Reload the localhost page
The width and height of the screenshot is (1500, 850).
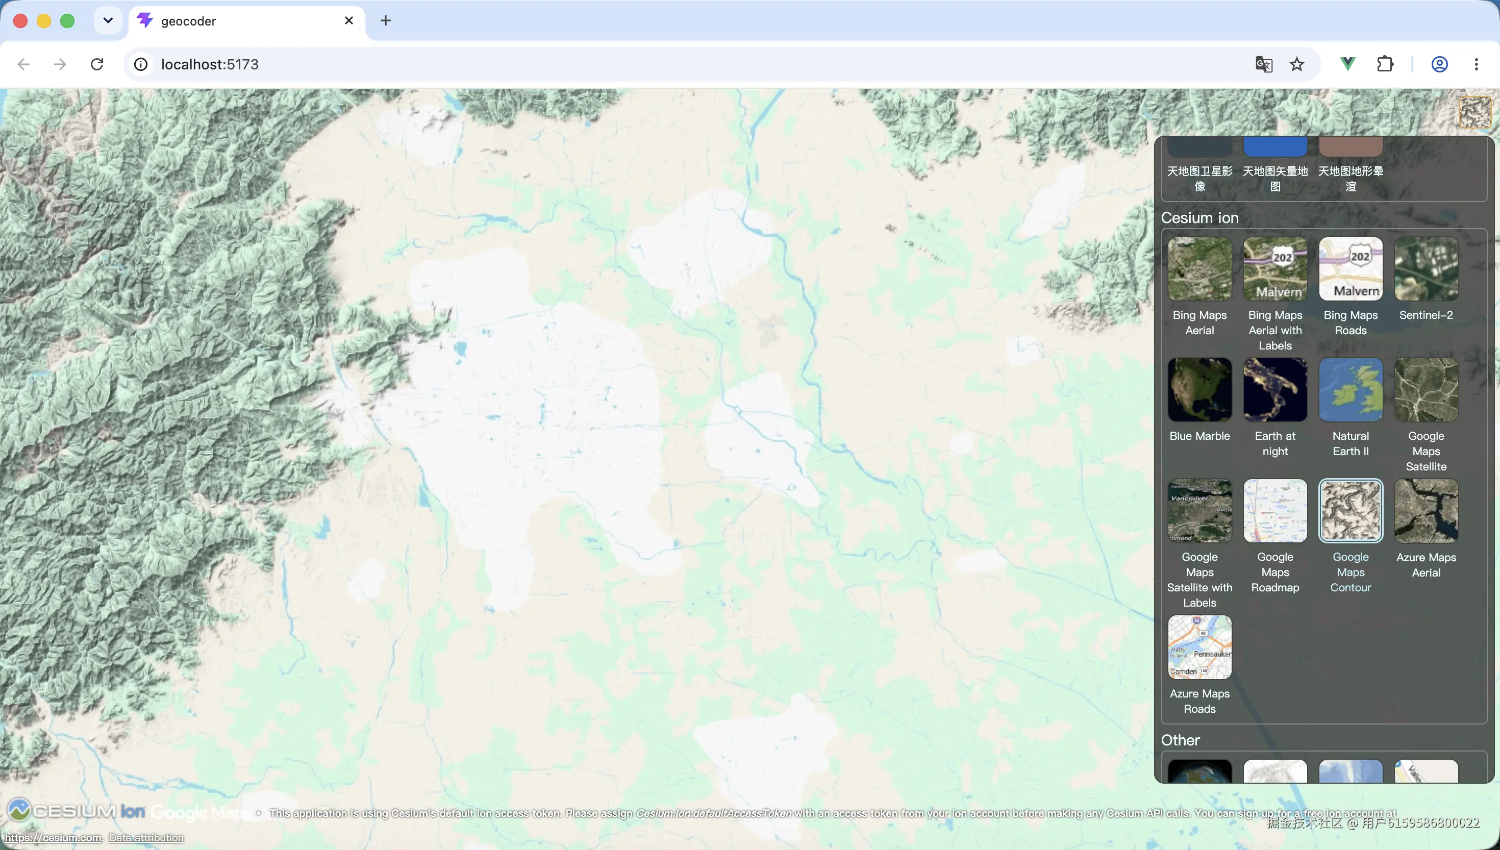click(x=97, y=64)
